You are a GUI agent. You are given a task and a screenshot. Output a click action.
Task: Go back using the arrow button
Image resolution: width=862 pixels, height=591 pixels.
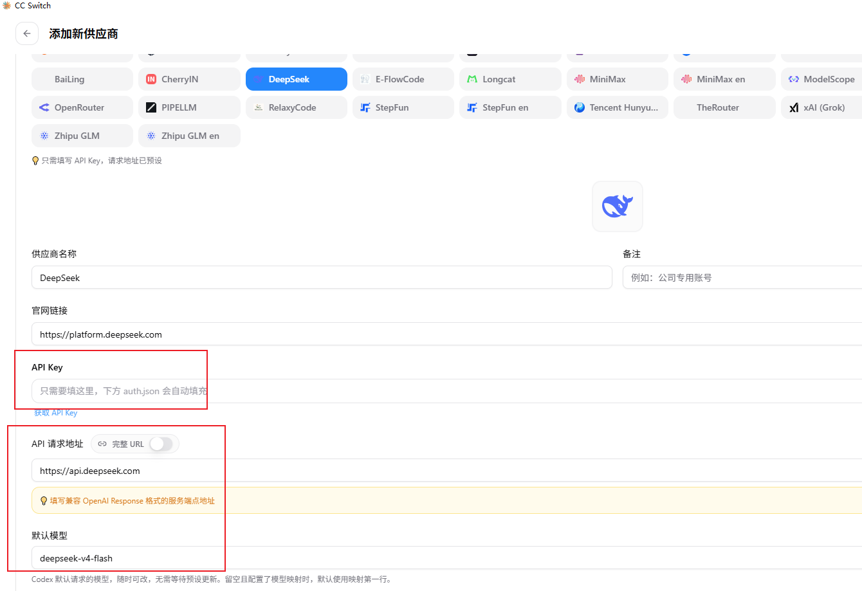click(x=27, y=33)
